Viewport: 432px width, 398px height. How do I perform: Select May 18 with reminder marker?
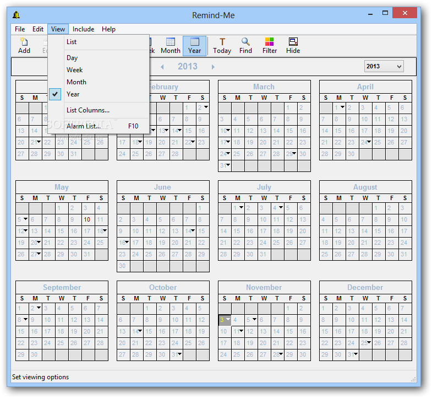[x=101, y=231]
